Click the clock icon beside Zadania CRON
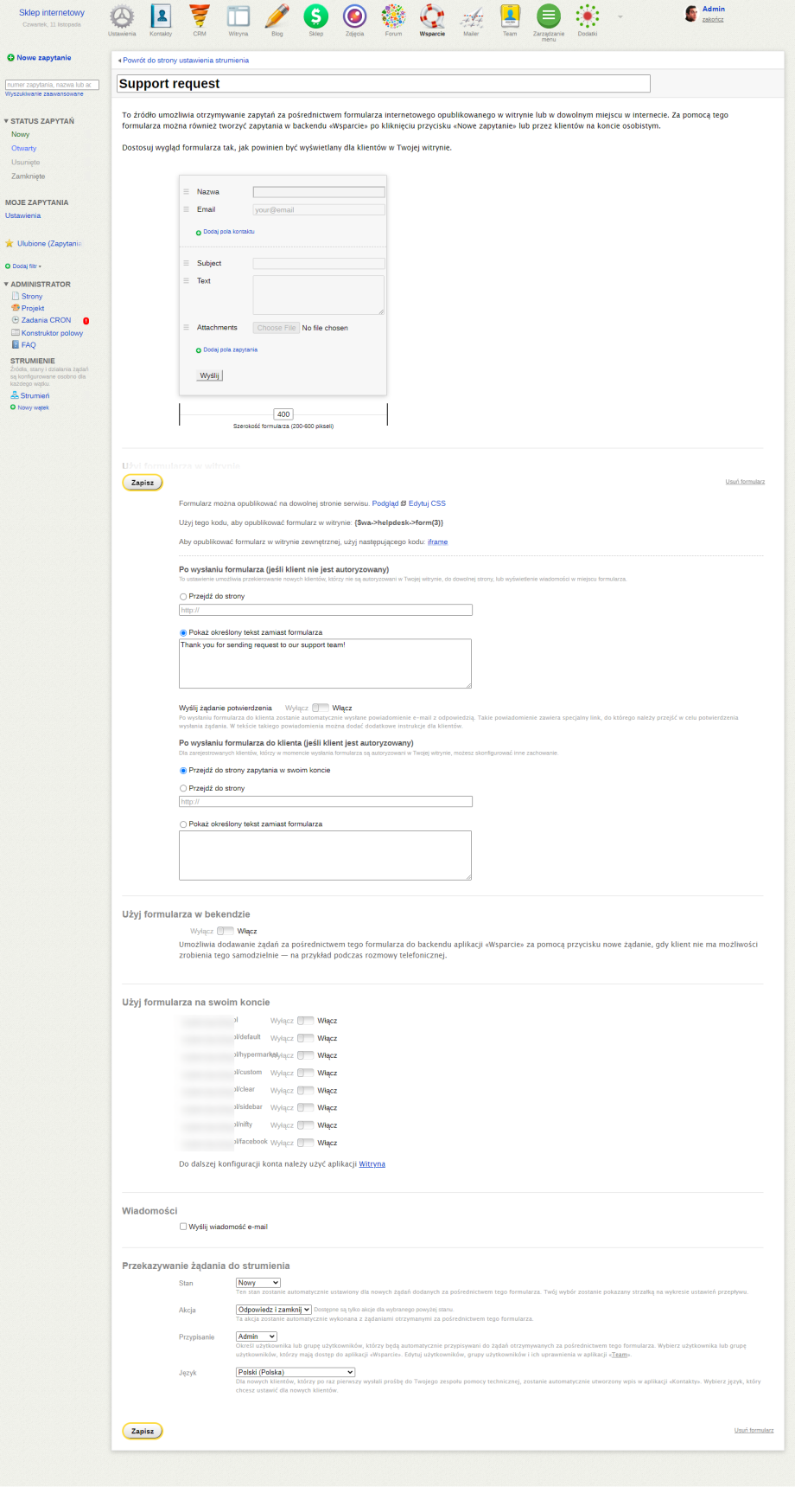The width and height of the screenshot is (795, 1487). (x=16, y=320)
